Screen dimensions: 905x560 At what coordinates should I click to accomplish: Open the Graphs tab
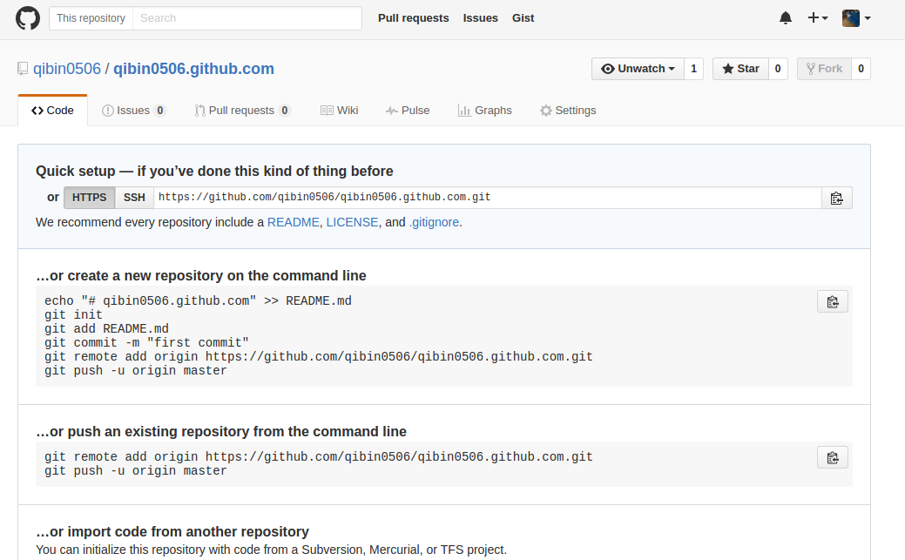[x=485, y=111]
